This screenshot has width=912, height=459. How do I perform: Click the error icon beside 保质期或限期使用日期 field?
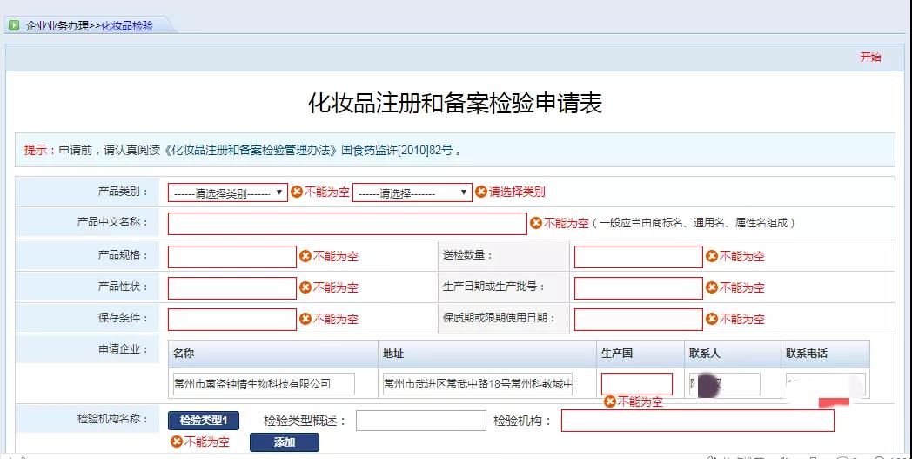(x=712, y=319)
